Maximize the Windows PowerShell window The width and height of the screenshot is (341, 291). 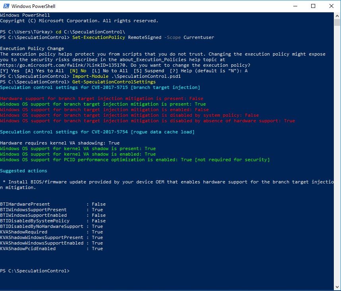[x=313, y=6]
